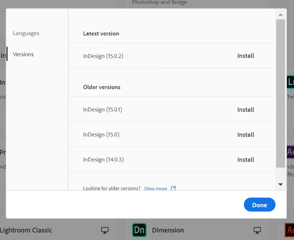Install InDesign (15.0)

[x=245, y=135]
